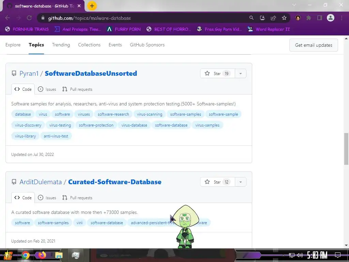Click the magnifier search icon in address bar
This screenshot has width=349, height=262.
(x=251, y=18)
